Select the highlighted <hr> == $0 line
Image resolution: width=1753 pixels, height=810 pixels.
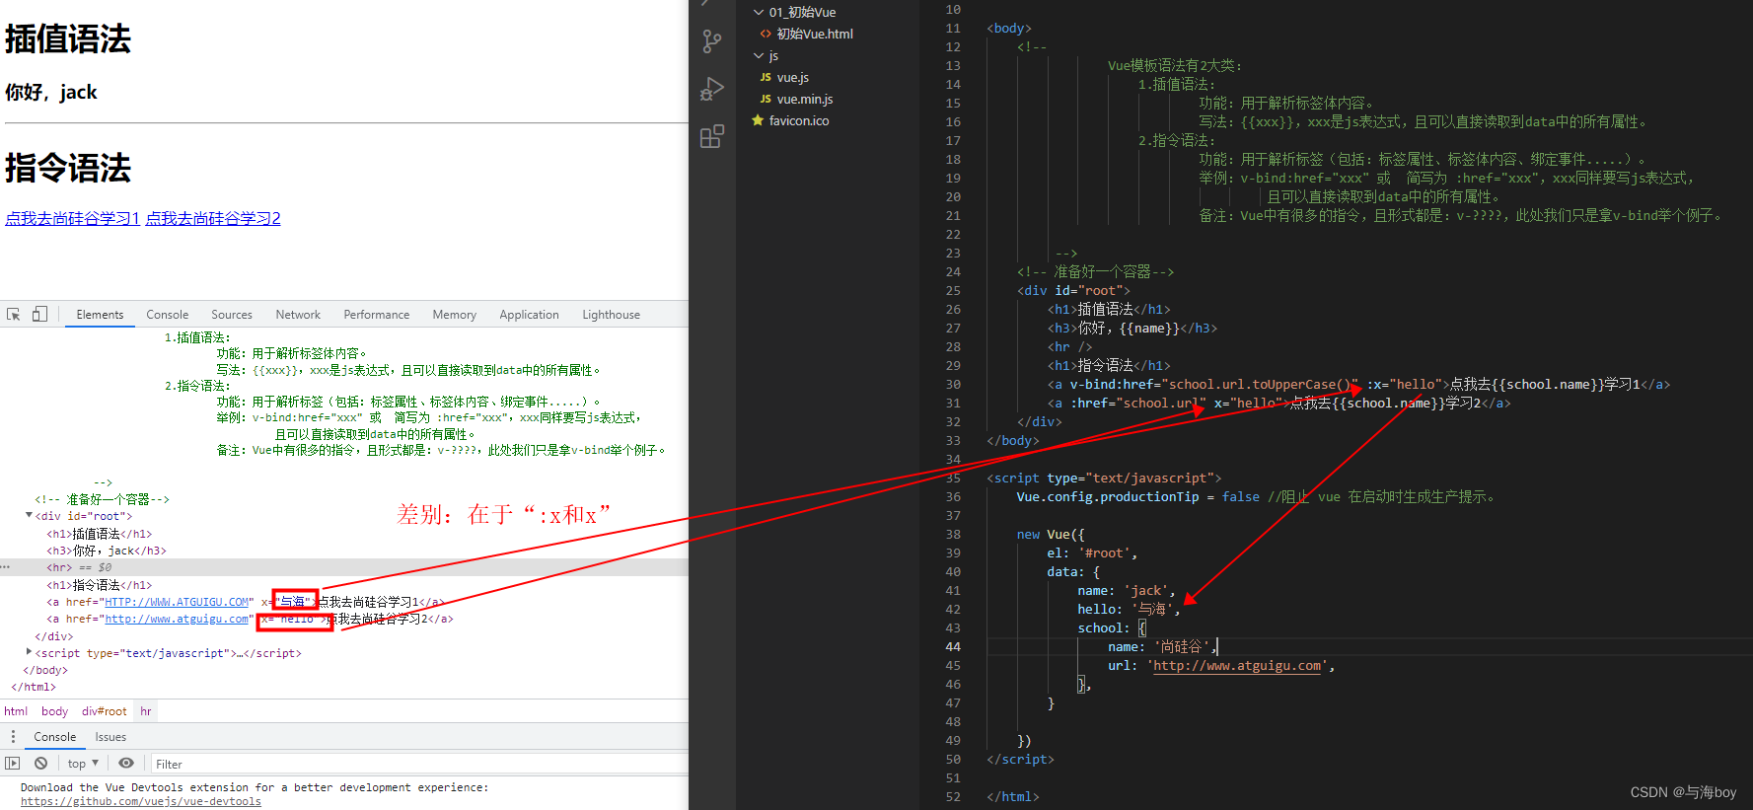click(x=344, y=567)
